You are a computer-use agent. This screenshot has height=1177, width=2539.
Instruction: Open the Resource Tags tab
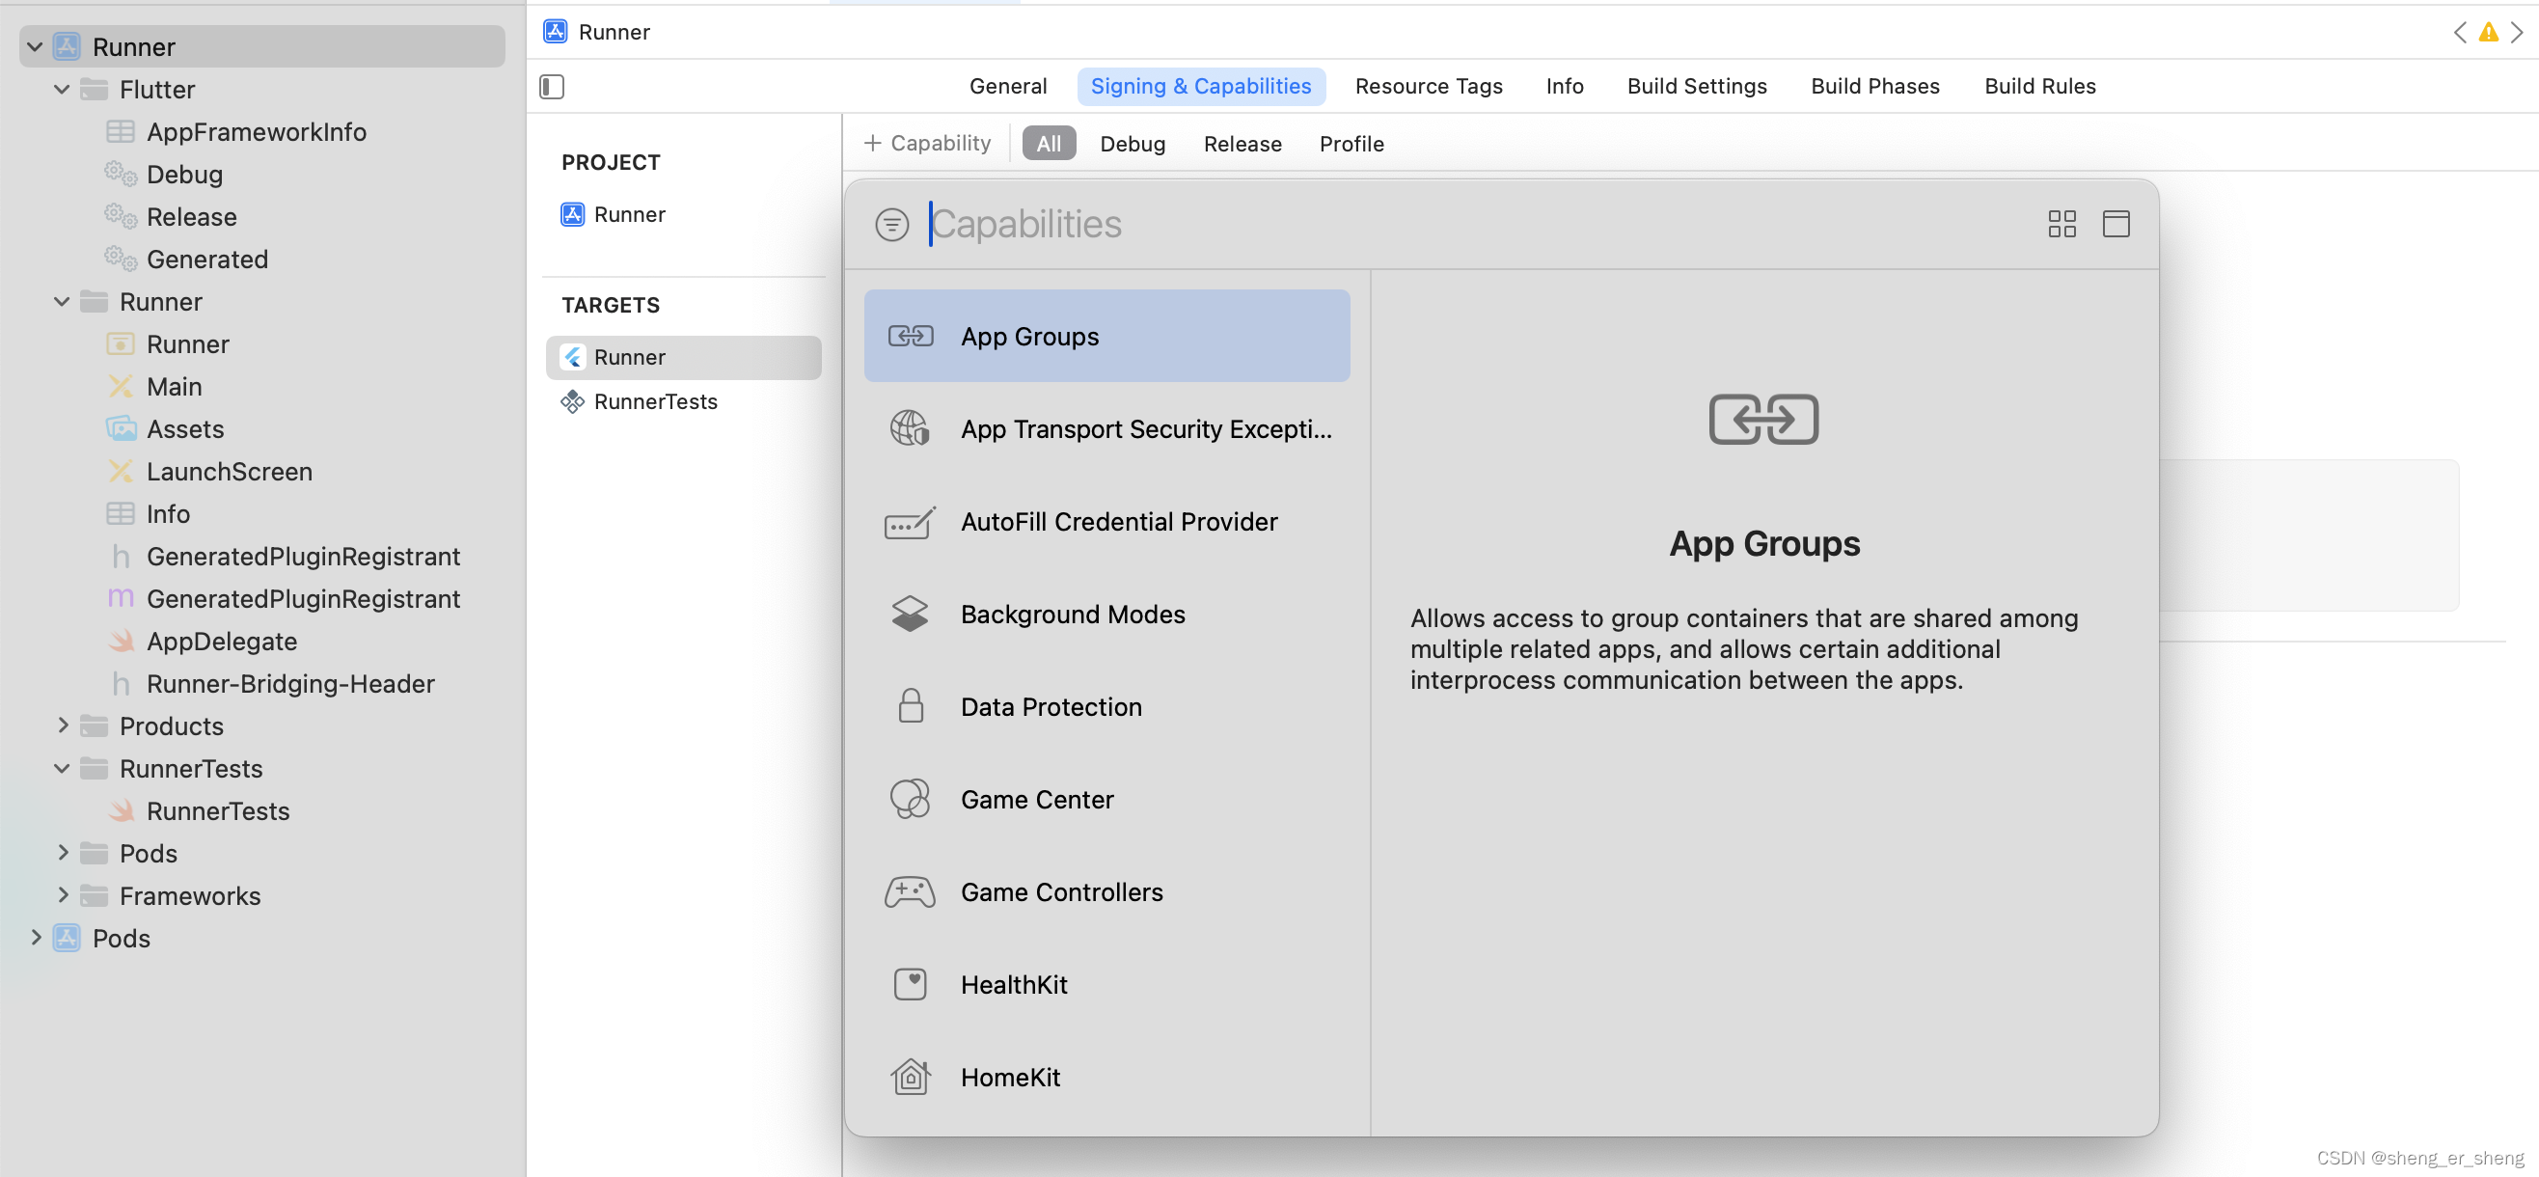click(x=1428, y=87)
